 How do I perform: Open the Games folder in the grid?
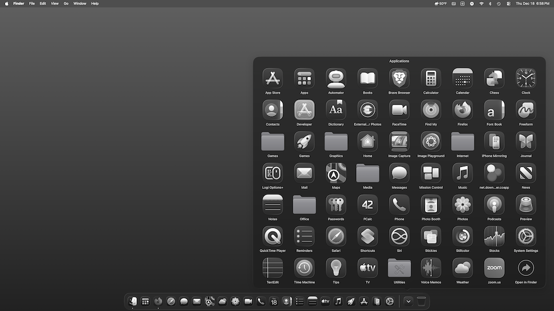pos(273,141)
